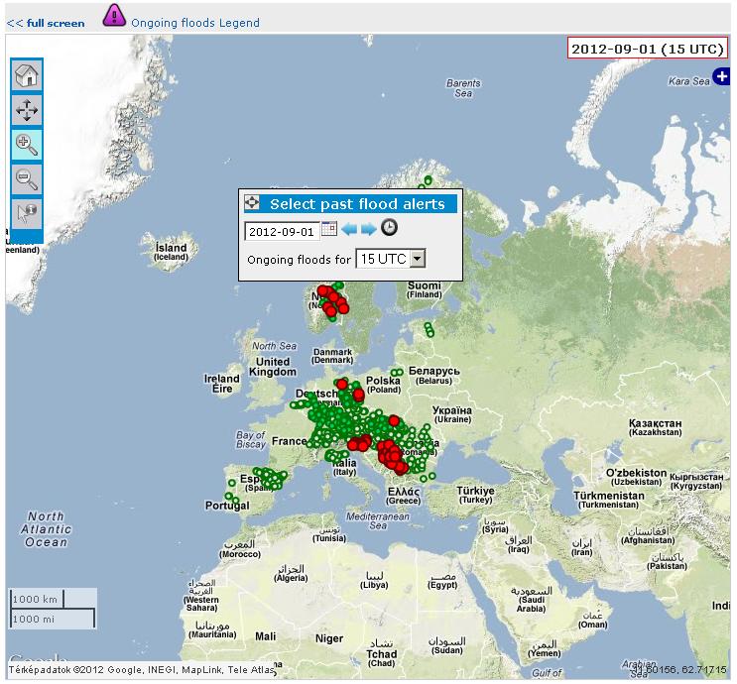Click the O'zbekiston (Uzbekistan) map label
Screen dimensions: 737x684
[x=636, y=477]
